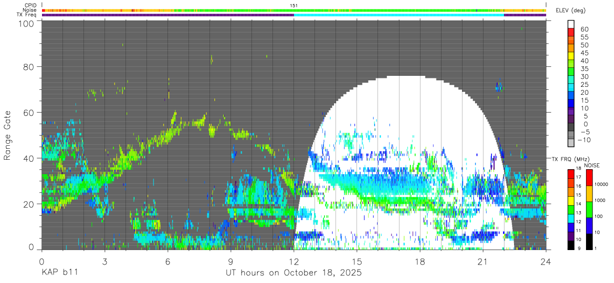Click the −5 tick label on the ELEV legend
The height and width of the screenshot is (283, 614).
point(584,132)
